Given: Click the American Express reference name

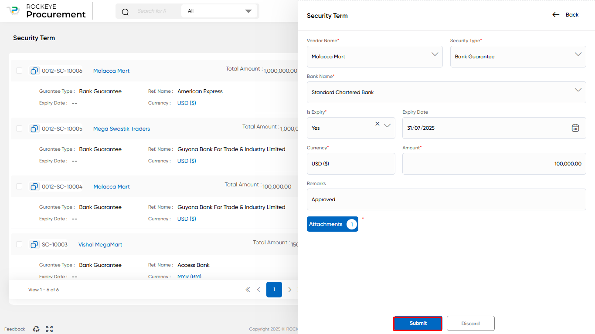Looking at the screenshot, I should (200, 91).
